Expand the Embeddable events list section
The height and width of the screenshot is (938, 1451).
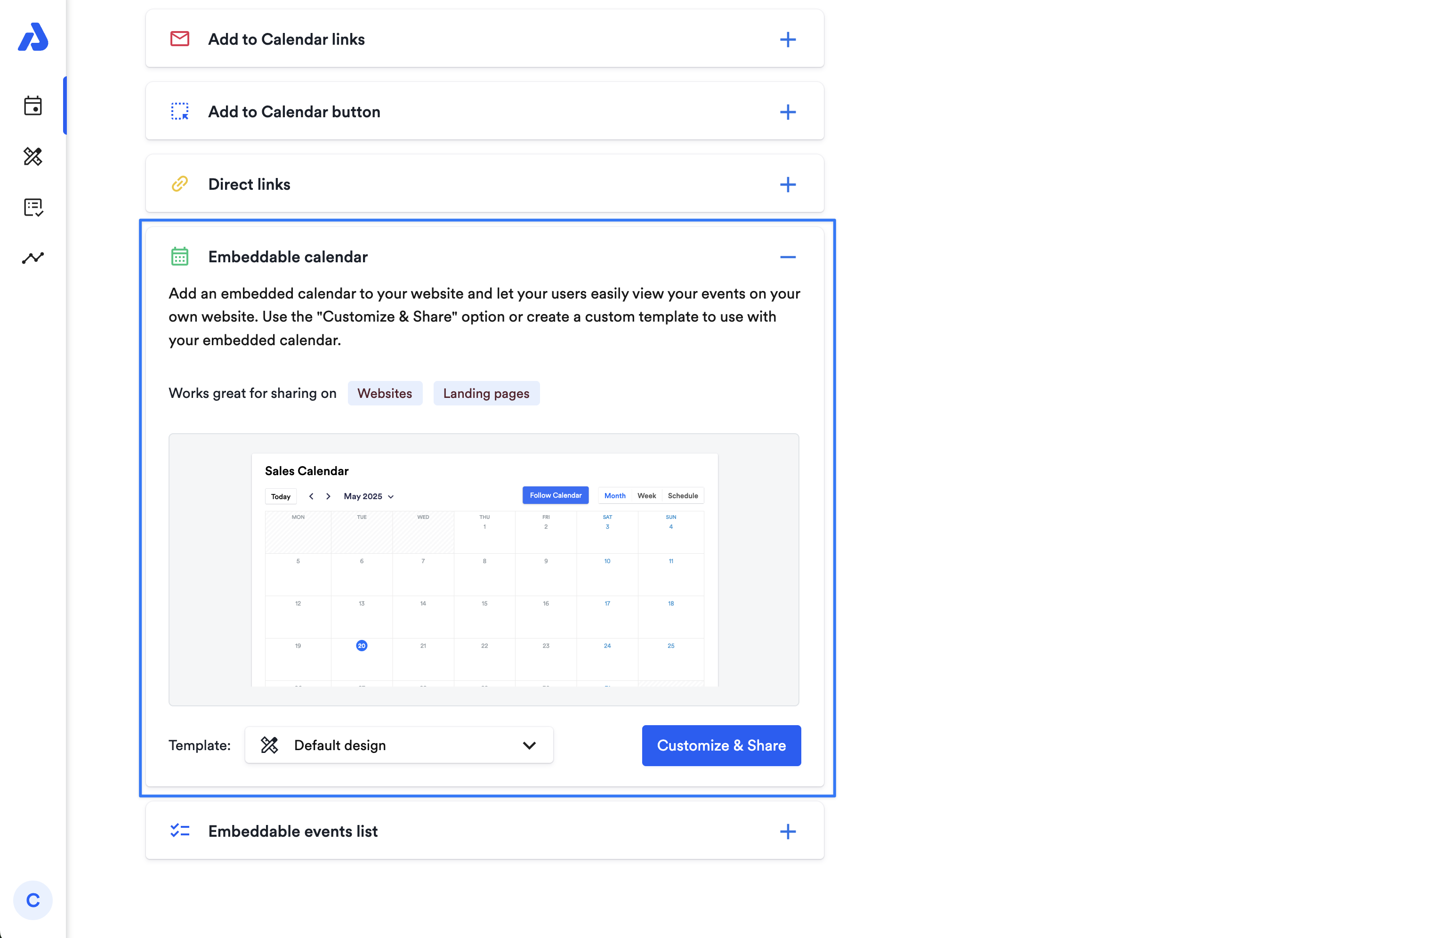pos(787,832)
